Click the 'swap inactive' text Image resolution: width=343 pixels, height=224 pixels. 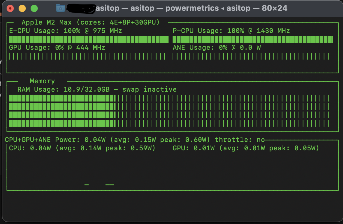(x=149, y=89)
